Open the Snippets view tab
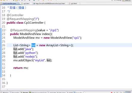Image resolution: width=132 pixels, height=93 pixels. pos(52,92)
